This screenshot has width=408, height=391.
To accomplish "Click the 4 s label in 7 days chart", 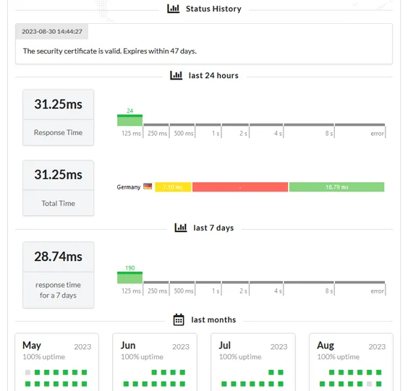I will tap(278, 291).
